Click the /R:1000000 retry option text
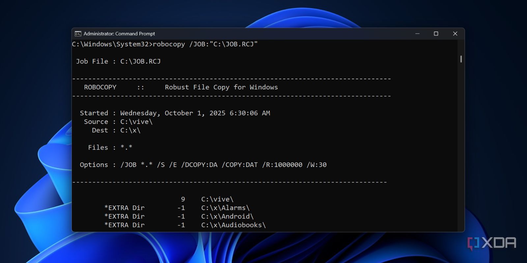Screen dimensions: 527x263 click(282, 165)
